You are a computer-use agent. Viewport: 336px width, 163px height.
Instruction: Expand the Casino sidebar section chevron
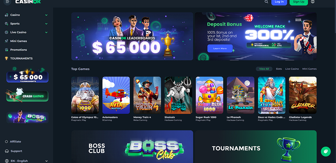[46, 15]
